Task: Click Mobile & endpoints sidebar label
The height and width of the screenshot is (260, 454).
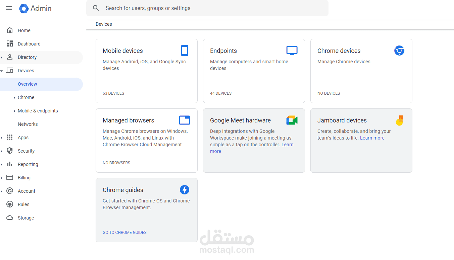Action: click(x=38, y=111)
